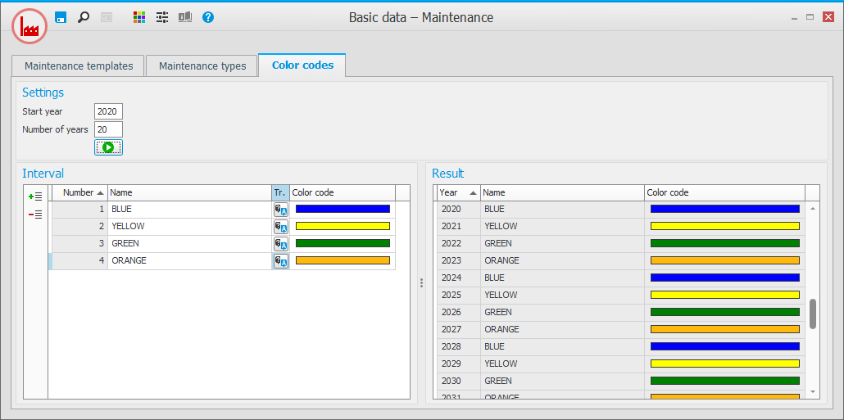844x420 pixels.
Task: Sort the Result table by Year column
Action: 457,192
